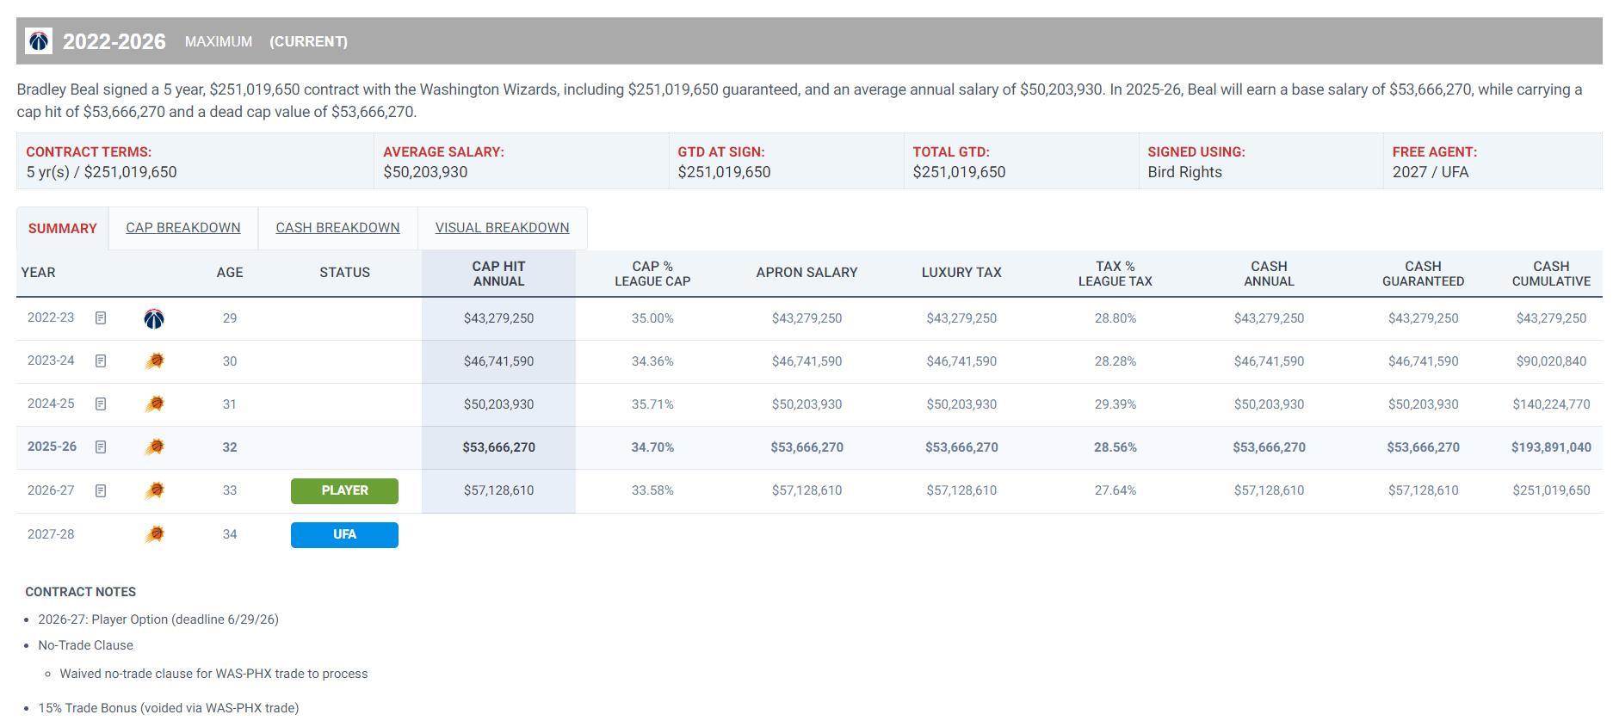The height and width of the screenshot is (727, 1613).
Task: Click the green PLAYER option badge
Action: (344, 490)
